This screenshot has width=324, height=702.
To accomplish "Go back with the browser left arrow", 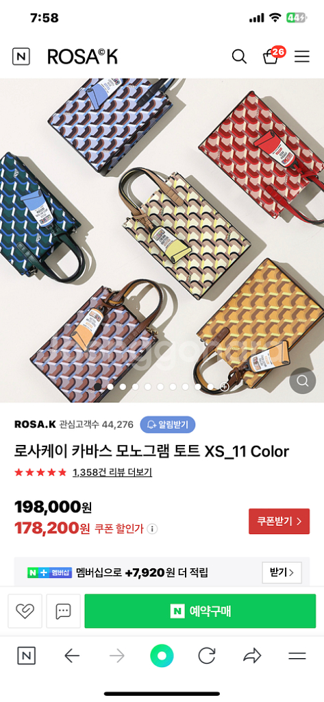I will point(72,656).
